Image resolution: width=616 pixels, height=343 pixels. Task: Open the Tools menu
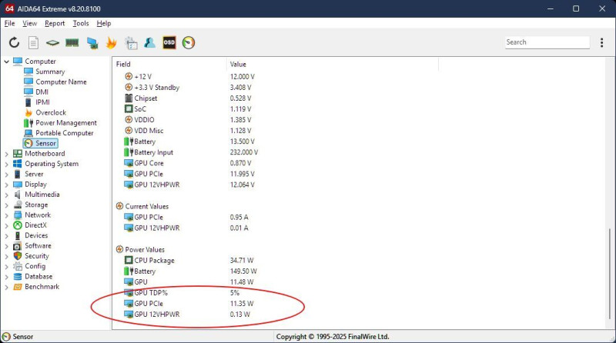[x=81, y=23]
